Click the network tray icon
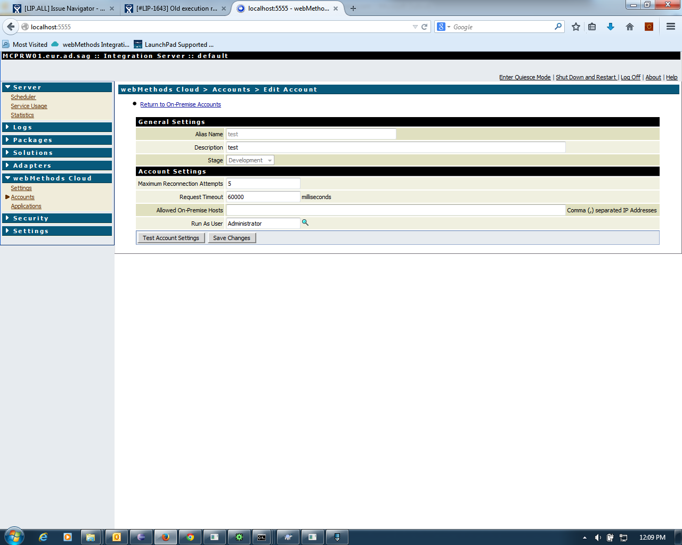 click(x=623, y=538)
